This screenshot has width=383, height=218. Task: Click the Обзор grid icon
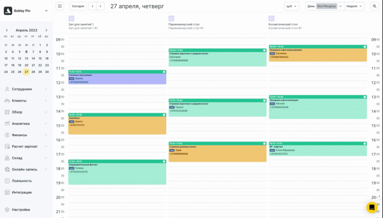(x=7, y=112)
